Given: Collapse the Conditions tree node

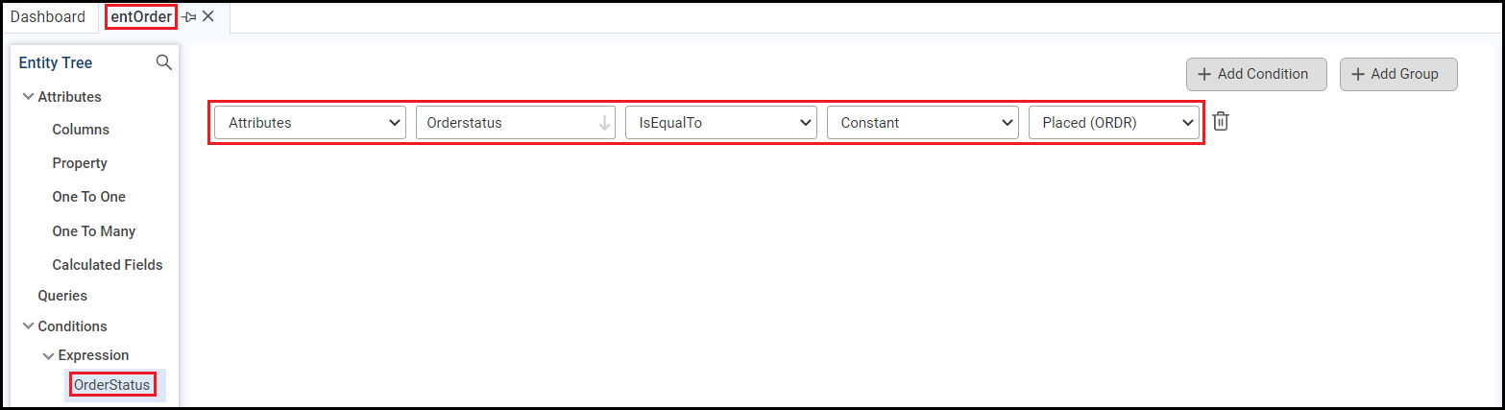Looking at the screenshot, I should [28, 326].
